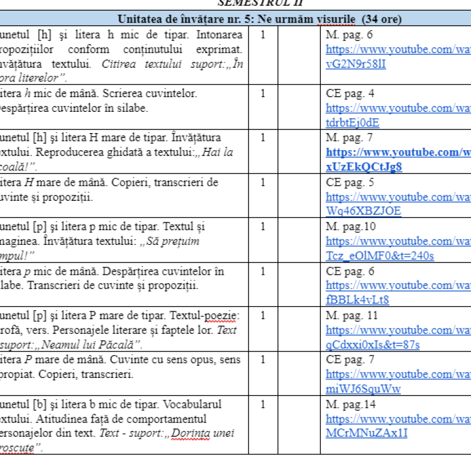Click the text 'CE pag. 6'
Screen dimensions: 471x471
point(350,271)
